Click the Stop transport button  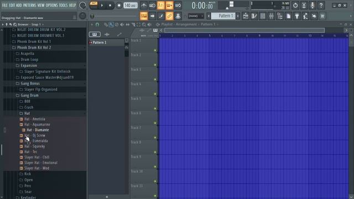(110, 5)
